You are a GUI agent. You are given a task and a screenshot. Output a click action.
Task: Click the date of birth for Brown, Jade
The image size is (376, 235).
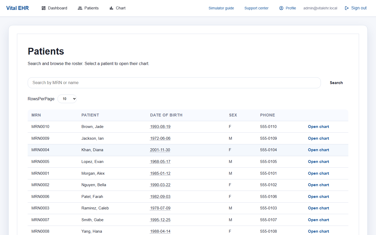(160, 126)
